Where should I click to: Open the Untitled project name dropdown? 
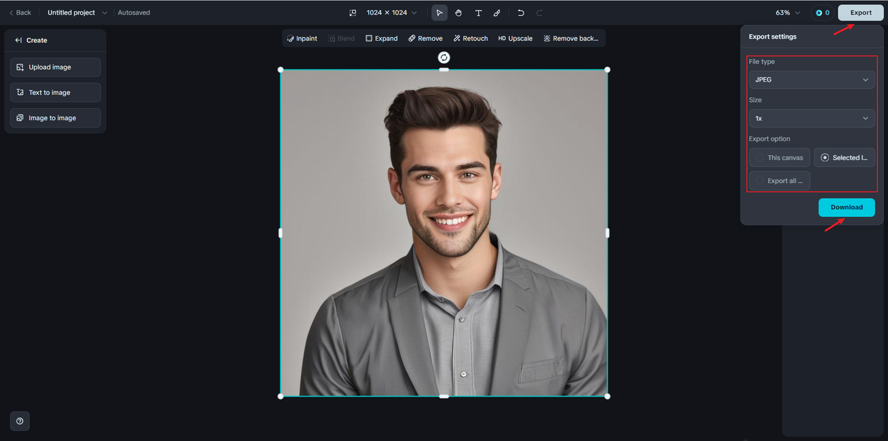78,12
